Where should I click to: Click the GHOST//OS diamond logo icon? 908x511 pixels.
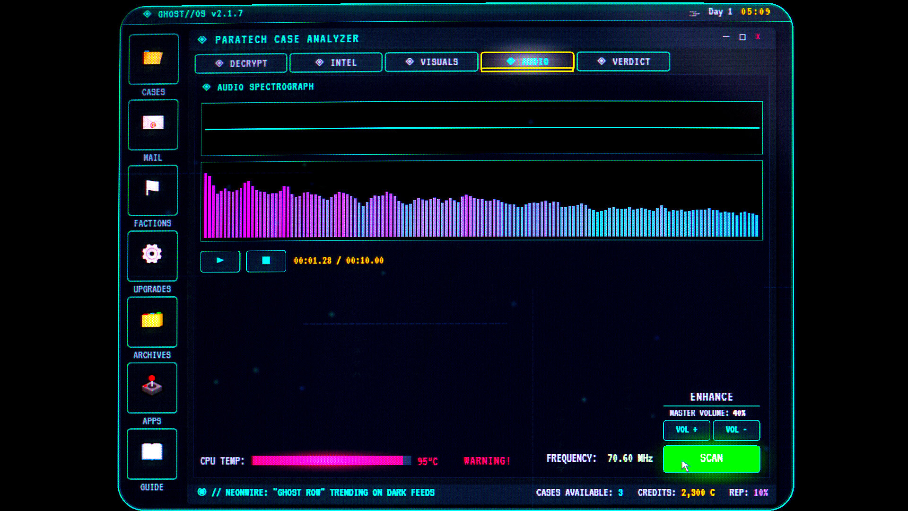point(147,14)
